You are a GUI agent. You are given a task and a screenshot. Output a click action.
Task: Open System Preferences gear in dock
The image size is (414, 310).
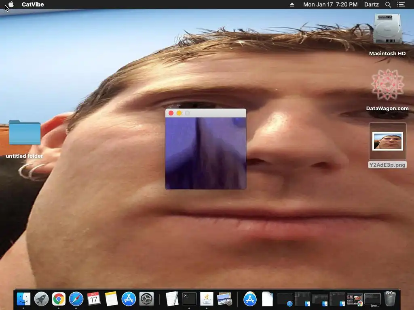[x=146, y=299]
